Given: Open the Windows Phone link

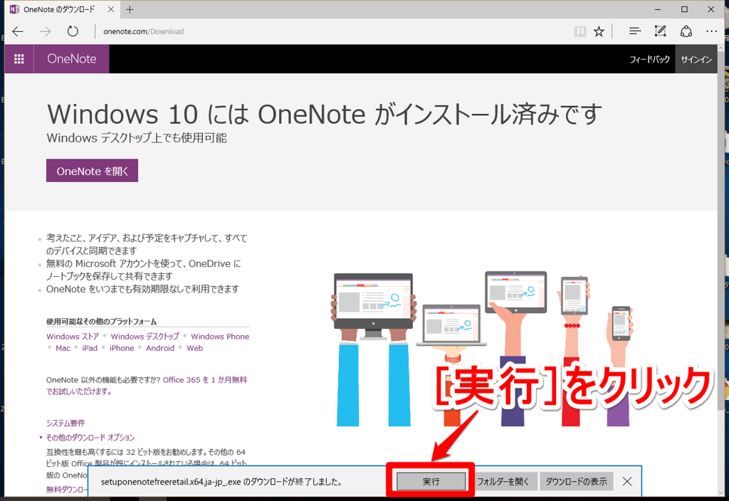Looking at the screenshot, I should (220, 337).
